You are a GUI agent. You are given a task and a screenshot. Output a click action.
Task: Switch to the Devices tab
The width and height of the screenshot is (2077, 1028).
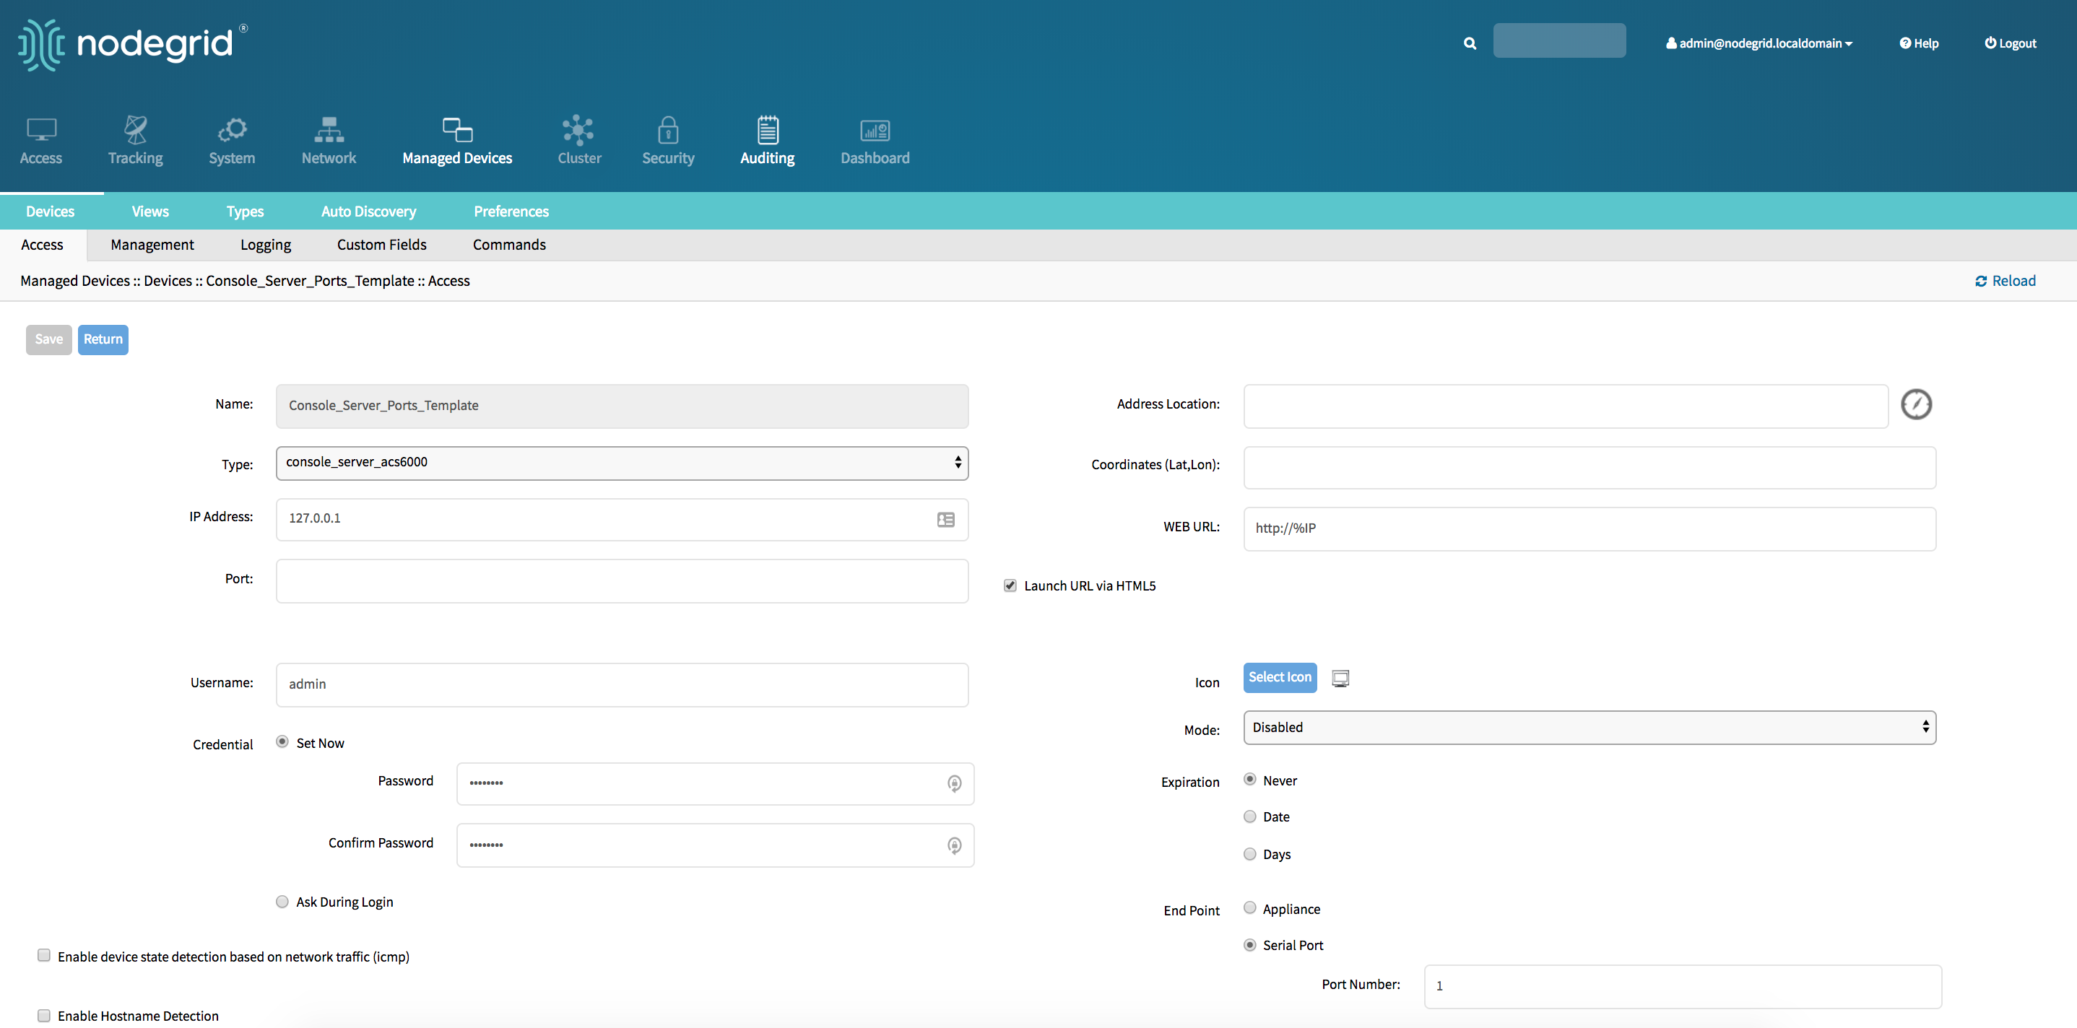(50, 212)
